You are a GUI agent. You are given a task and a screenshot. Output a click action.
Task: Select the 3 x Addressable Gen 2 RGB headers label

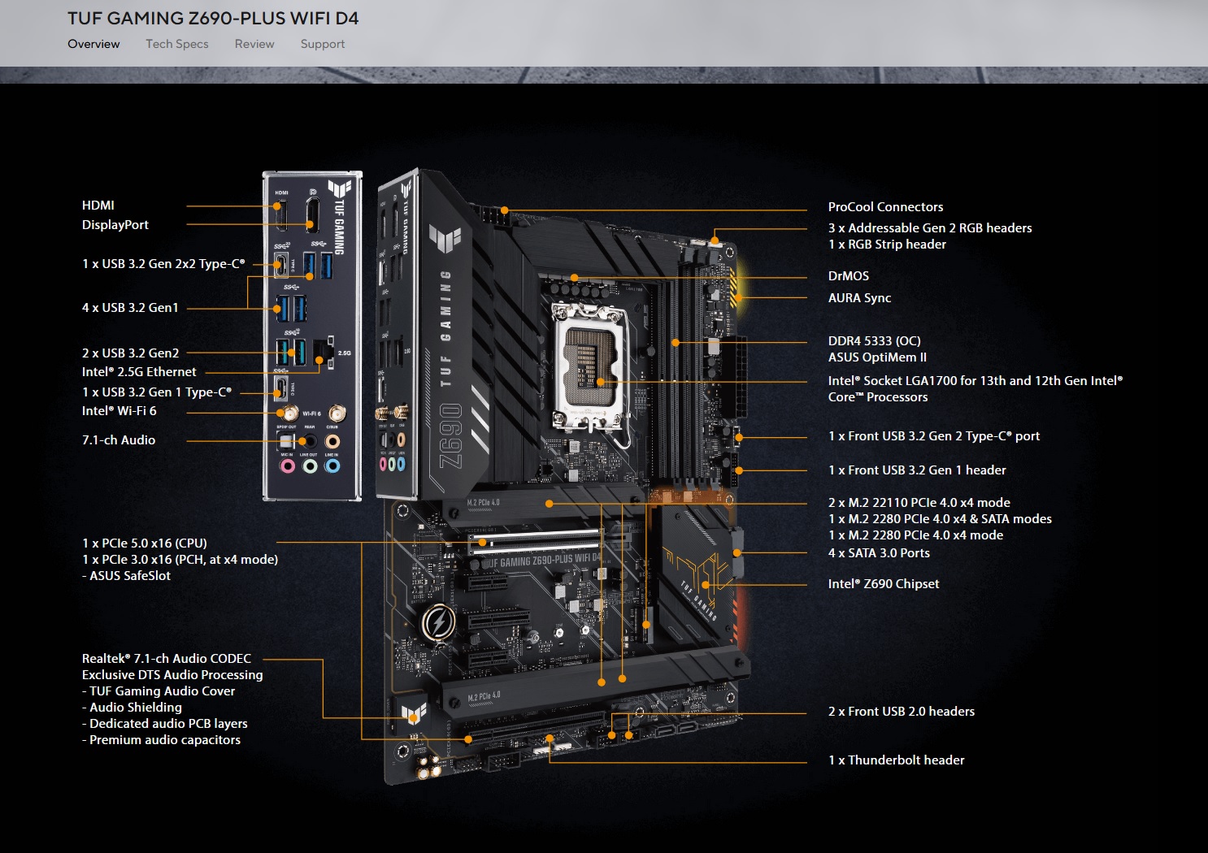pyautogui.click(x=930, y=228)
